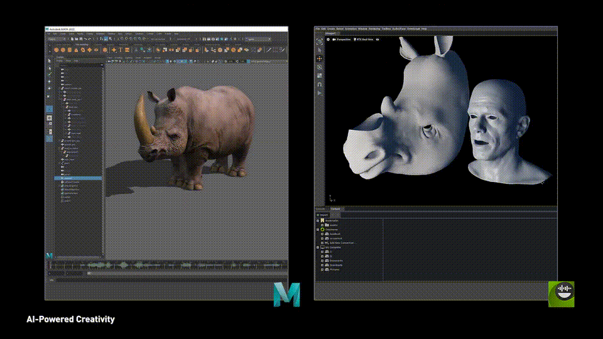Open the Perspective camera dropdown
603x339 pixels.
(x=342, y=40)
